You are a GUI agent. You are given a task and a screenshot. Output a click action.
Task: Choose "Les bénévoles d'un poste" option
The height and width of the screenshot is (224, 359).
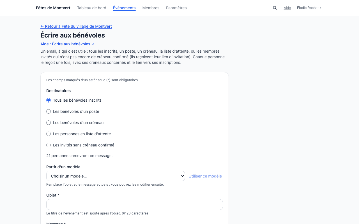pyautogui.click(x=49, y=111)
